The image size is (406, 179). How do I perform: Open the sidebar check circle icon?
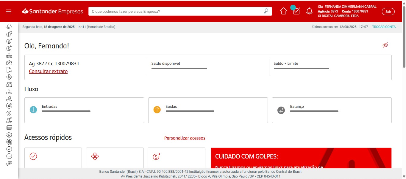coord(9,149)
